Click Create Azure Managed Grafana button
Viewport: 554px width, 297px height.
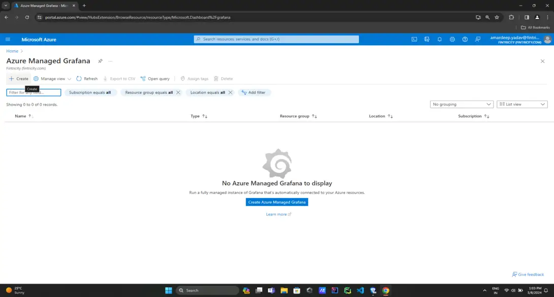point(276,202)
